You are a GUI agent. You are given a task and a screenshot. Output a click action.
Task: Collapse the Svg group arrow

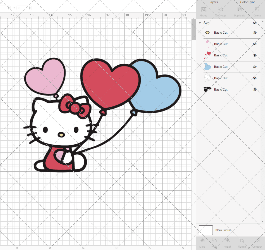coord(200,23)
